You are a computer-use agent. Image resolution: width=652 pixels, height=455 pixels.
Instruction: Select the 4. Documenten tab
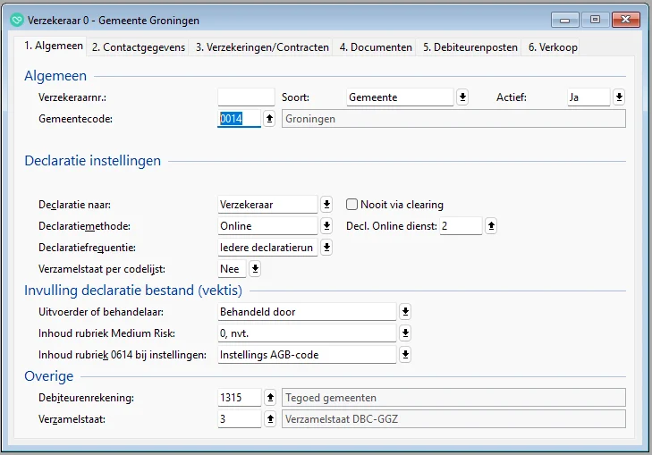coord(376,47)
